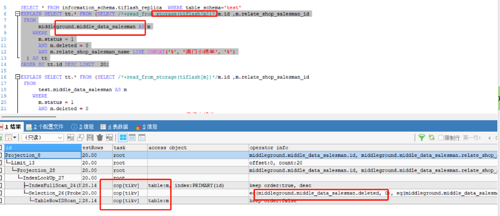Click the cancel changes icon

(x=110, y=138)
